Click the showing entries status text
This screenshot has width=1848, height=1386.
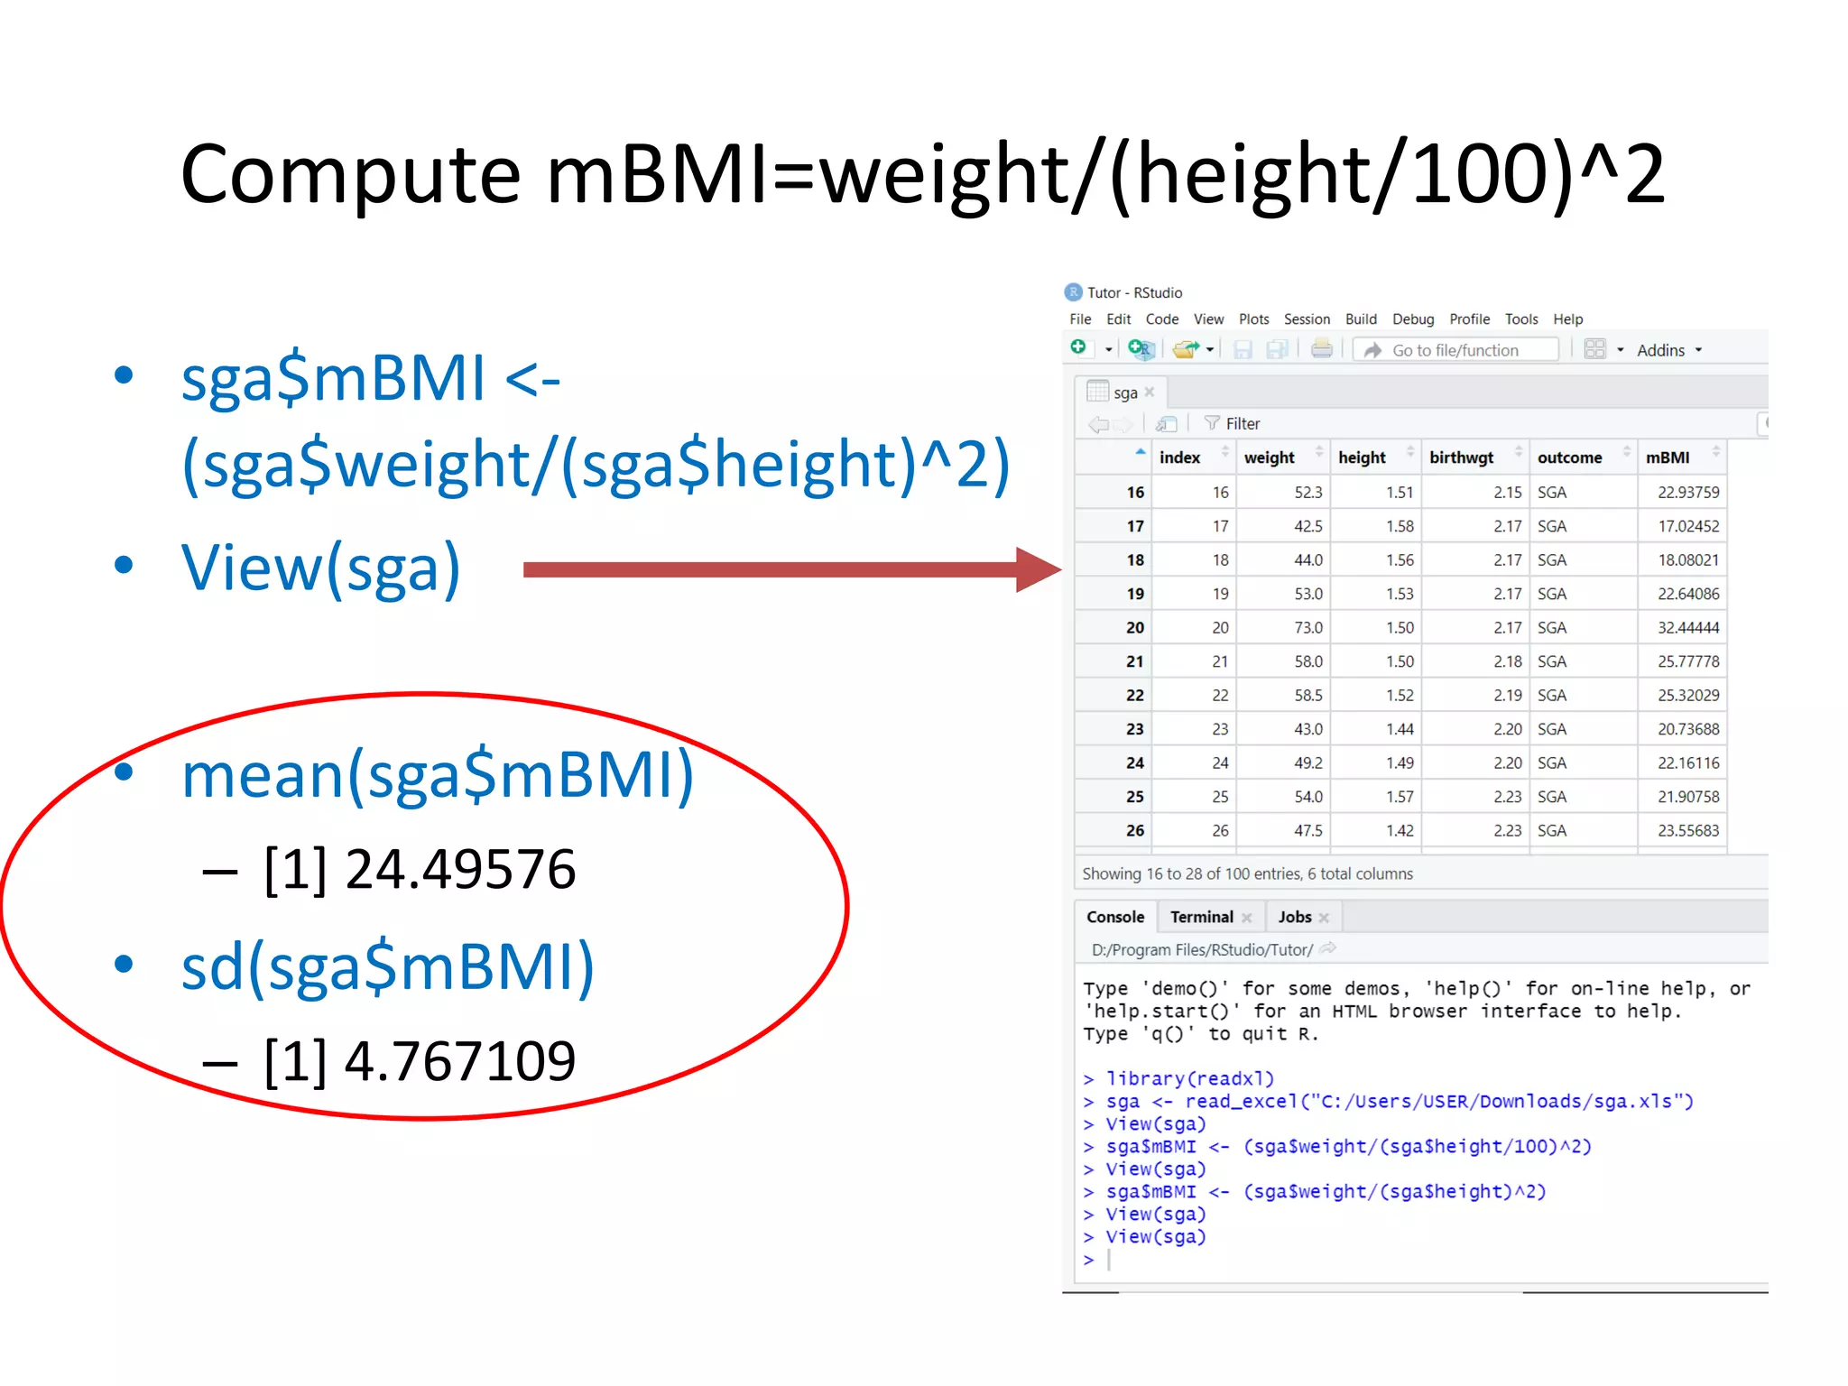pos(1247,873)
